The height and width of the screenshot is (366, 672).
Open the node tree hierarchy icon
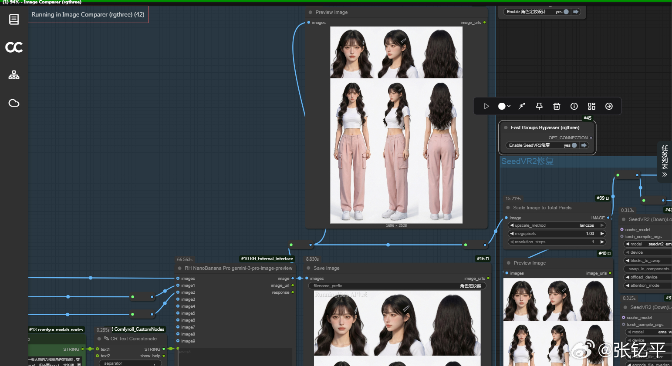(x=14, y=75)
